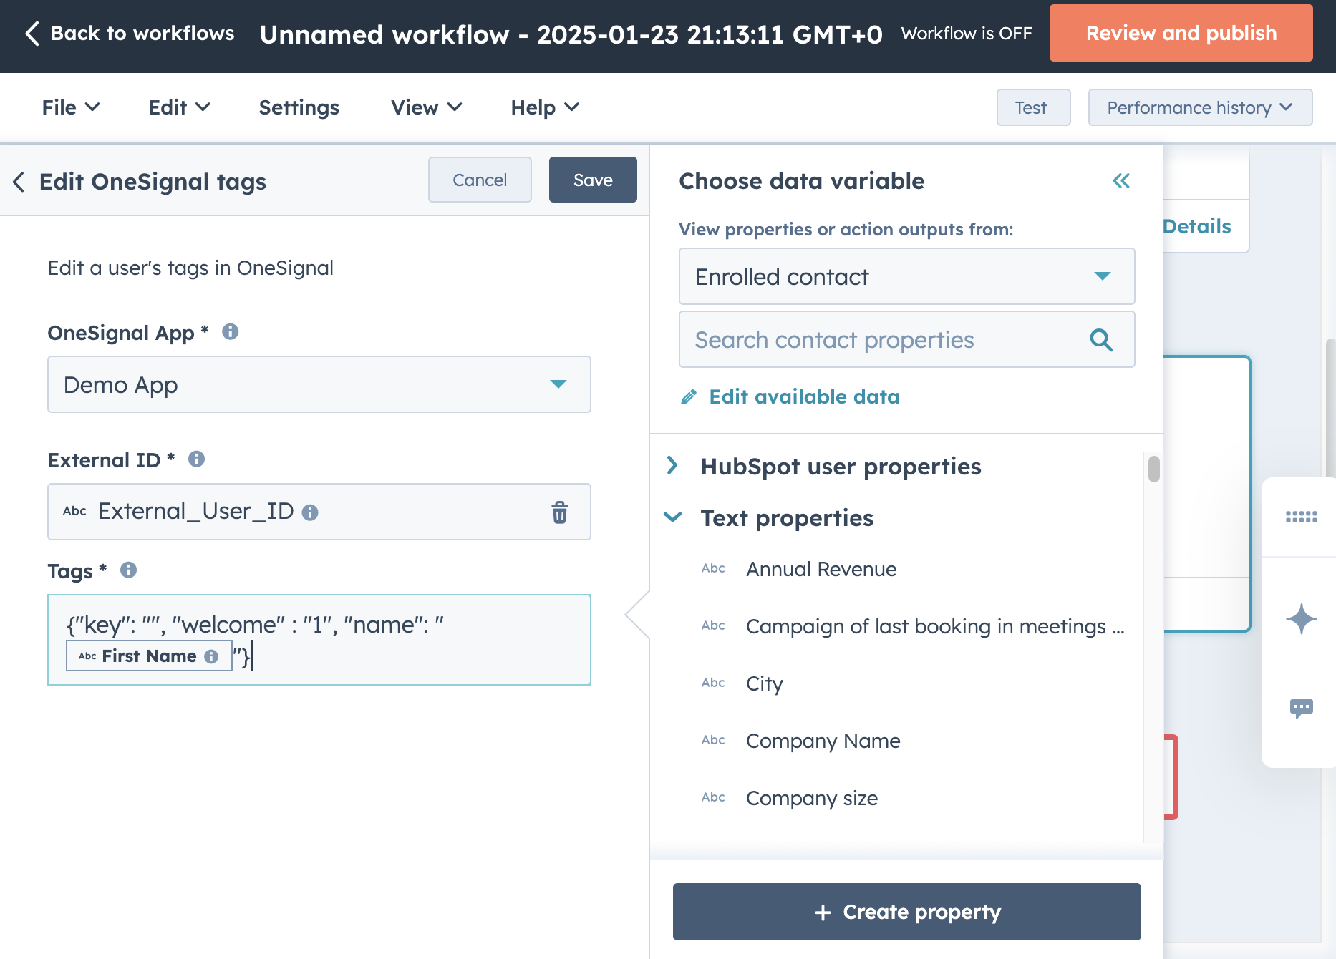
Task: Select Annual Revenue property
Action: (x=821, y=569)
